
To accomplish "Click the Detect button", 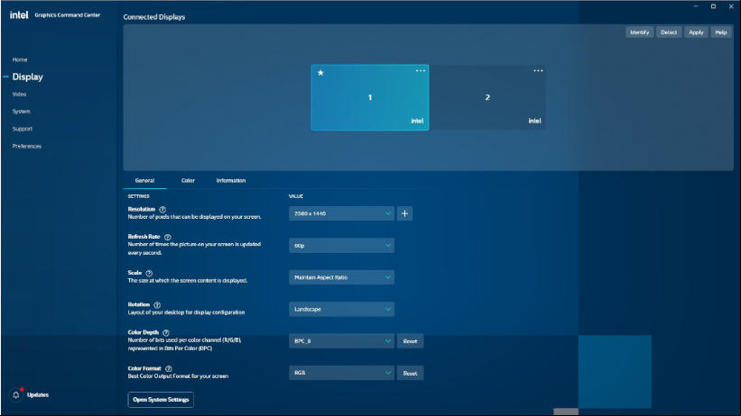I will point(669,32).
